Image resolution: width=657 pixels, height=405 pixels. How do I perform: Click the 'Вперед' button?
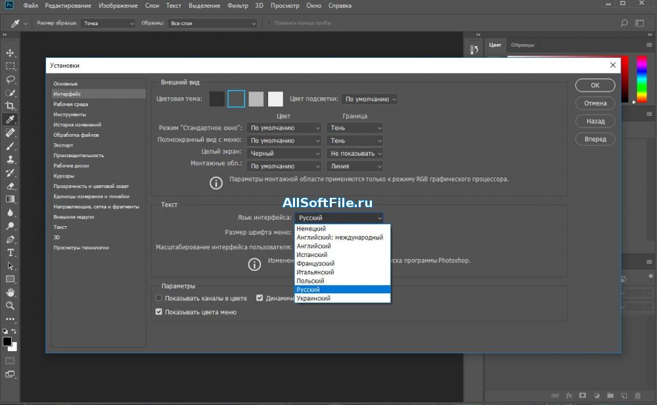595,139
